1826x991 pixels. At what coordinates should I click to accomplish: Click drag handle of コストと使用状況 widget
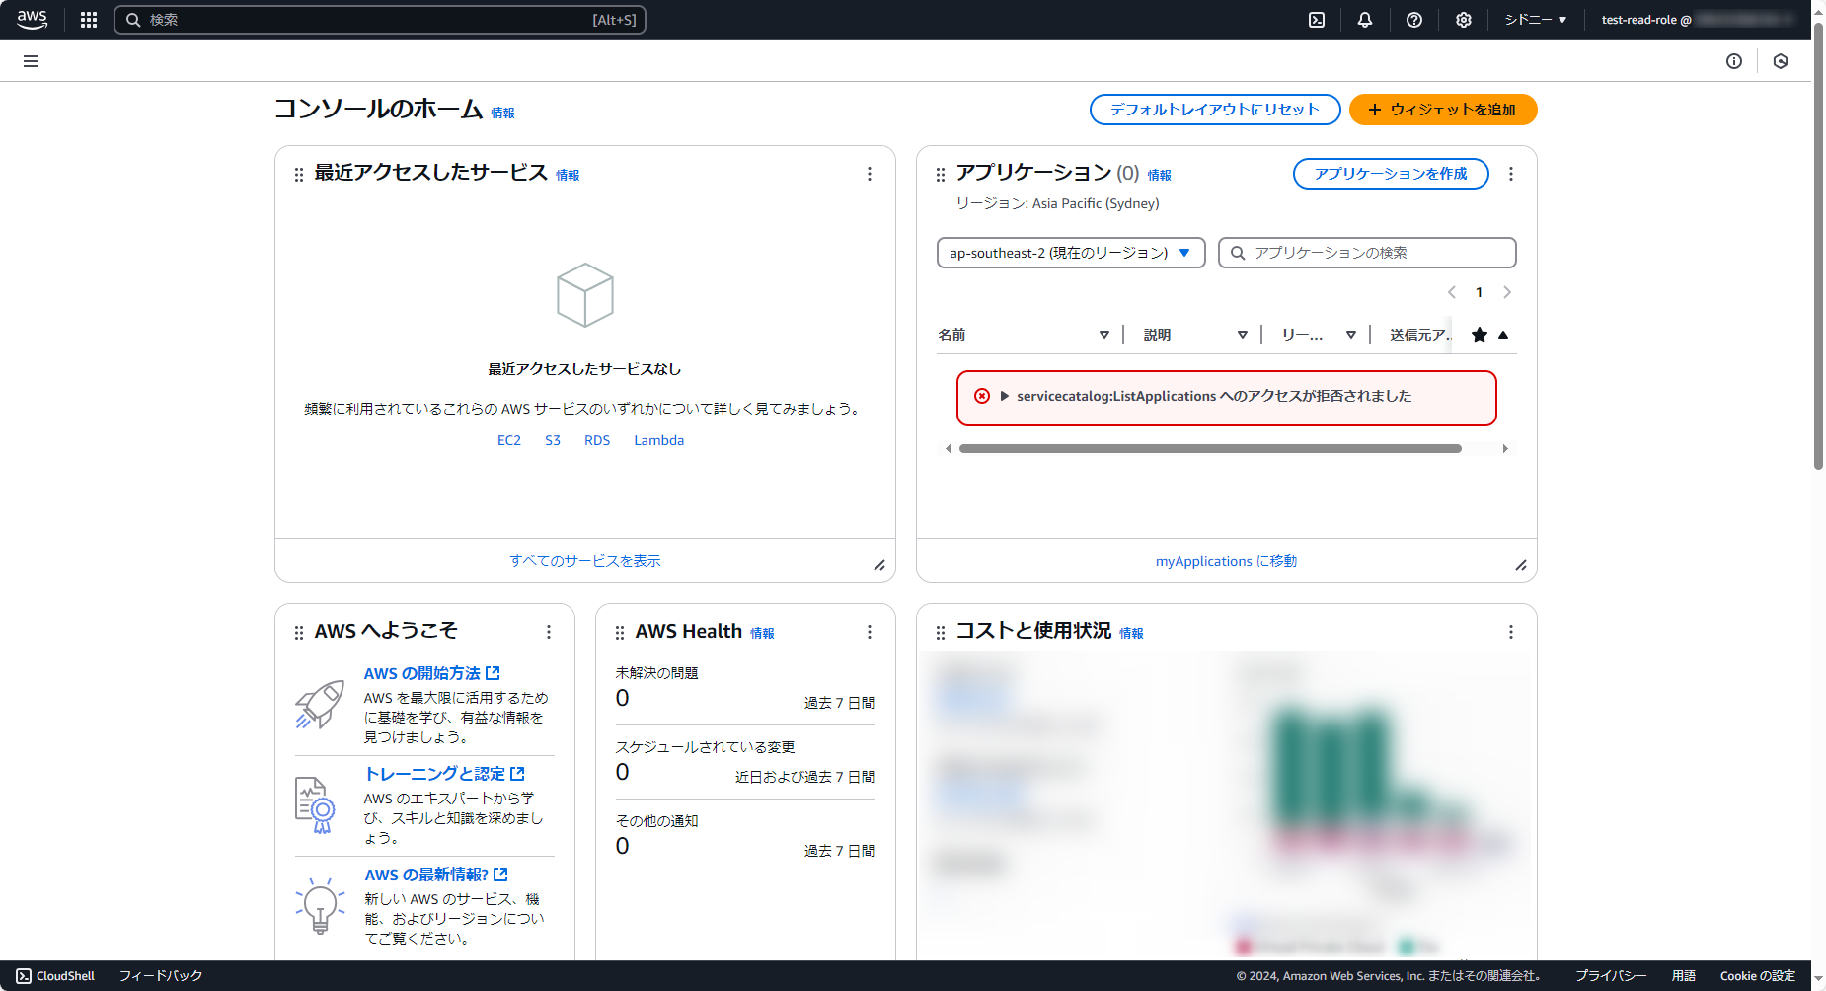coord(941,633)
